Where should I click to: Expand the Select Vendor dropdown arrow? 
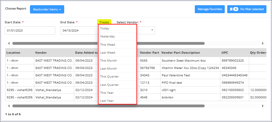tap(152, 30)
